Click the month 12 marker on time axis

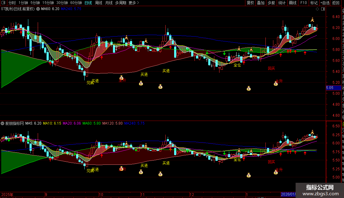point(192,194)
